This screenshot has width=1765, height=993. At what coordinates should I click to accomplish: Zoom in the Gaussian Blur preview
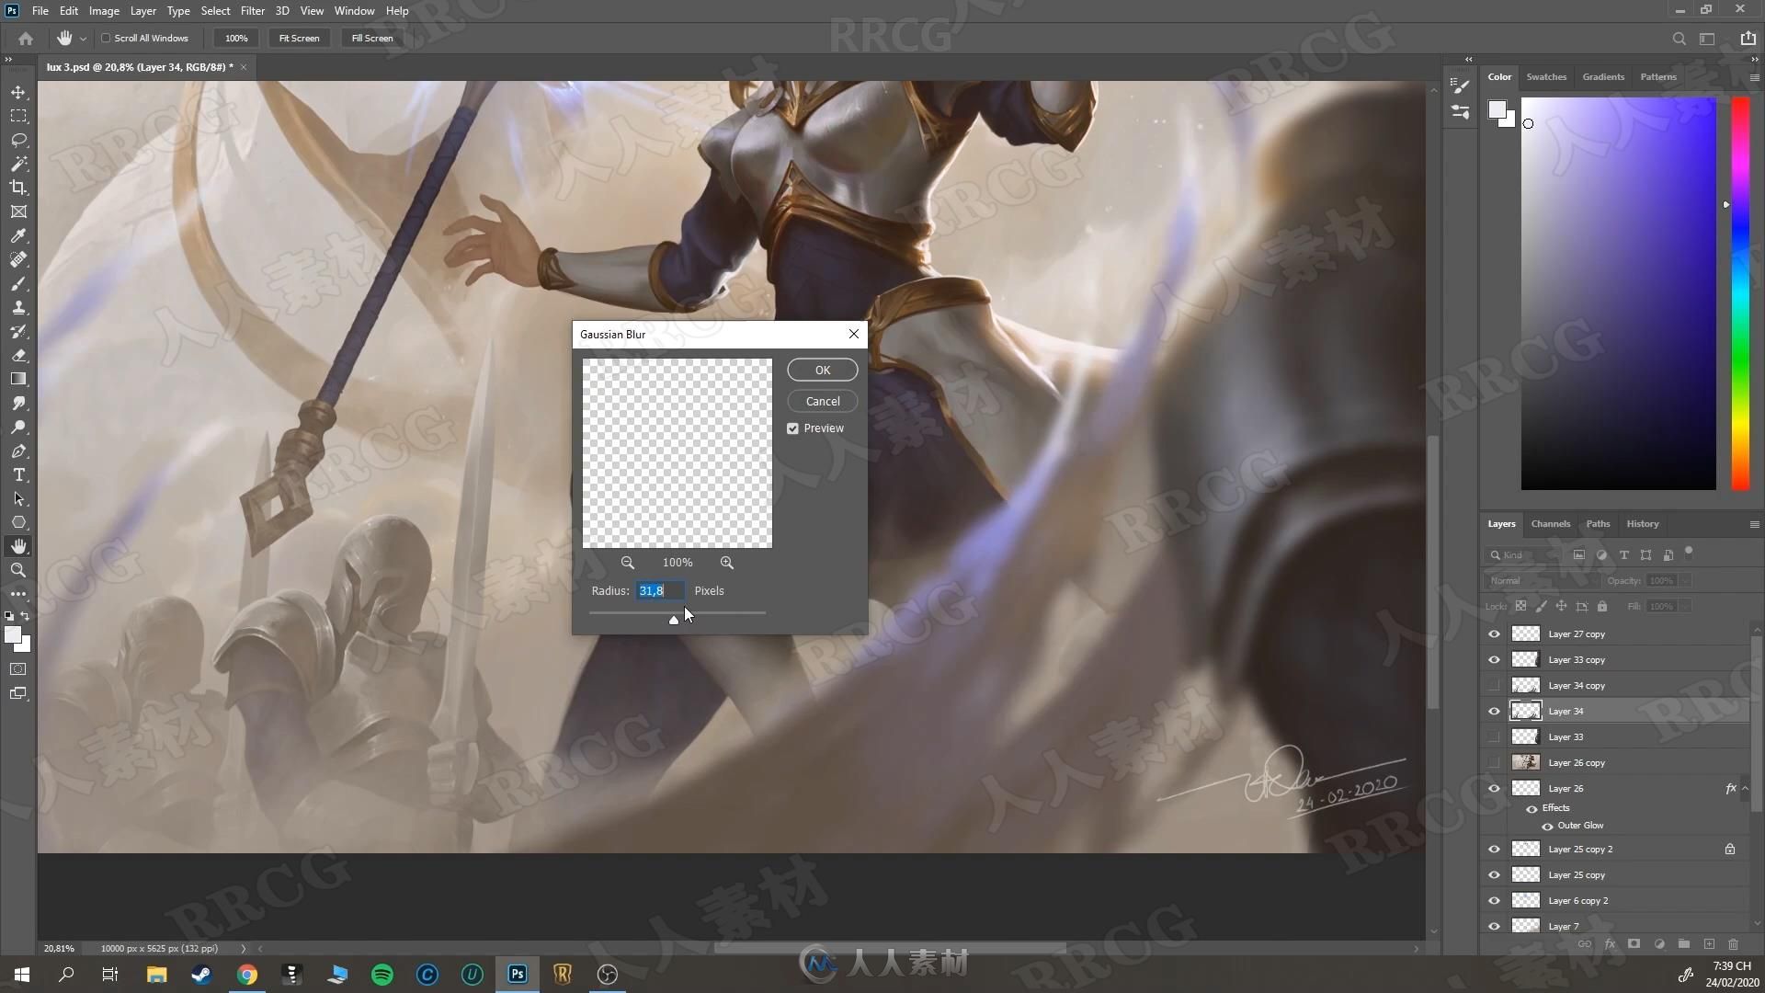coord(726,562)
